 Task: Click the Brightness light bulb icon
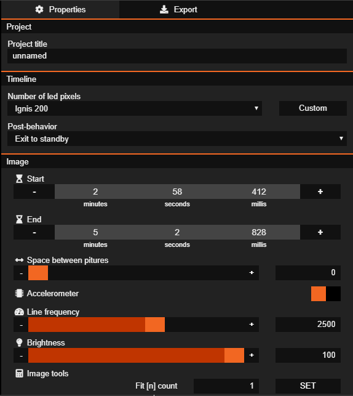19,342
